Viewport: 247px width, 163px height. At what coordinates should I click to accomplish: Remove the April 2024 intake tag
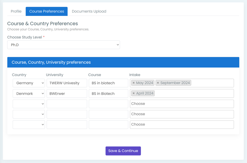(134, 93)
